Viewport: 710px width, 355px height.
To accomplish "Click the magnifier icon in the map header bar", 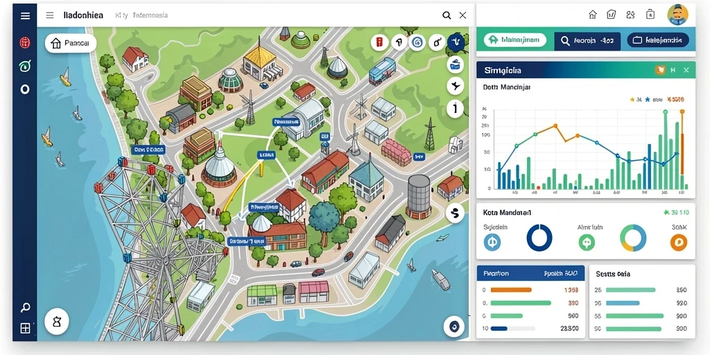I will coord(447,15).
